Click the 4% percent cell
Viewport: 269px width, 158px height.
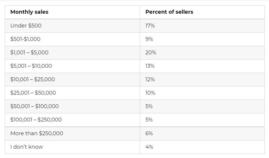(x=149, y=147)
